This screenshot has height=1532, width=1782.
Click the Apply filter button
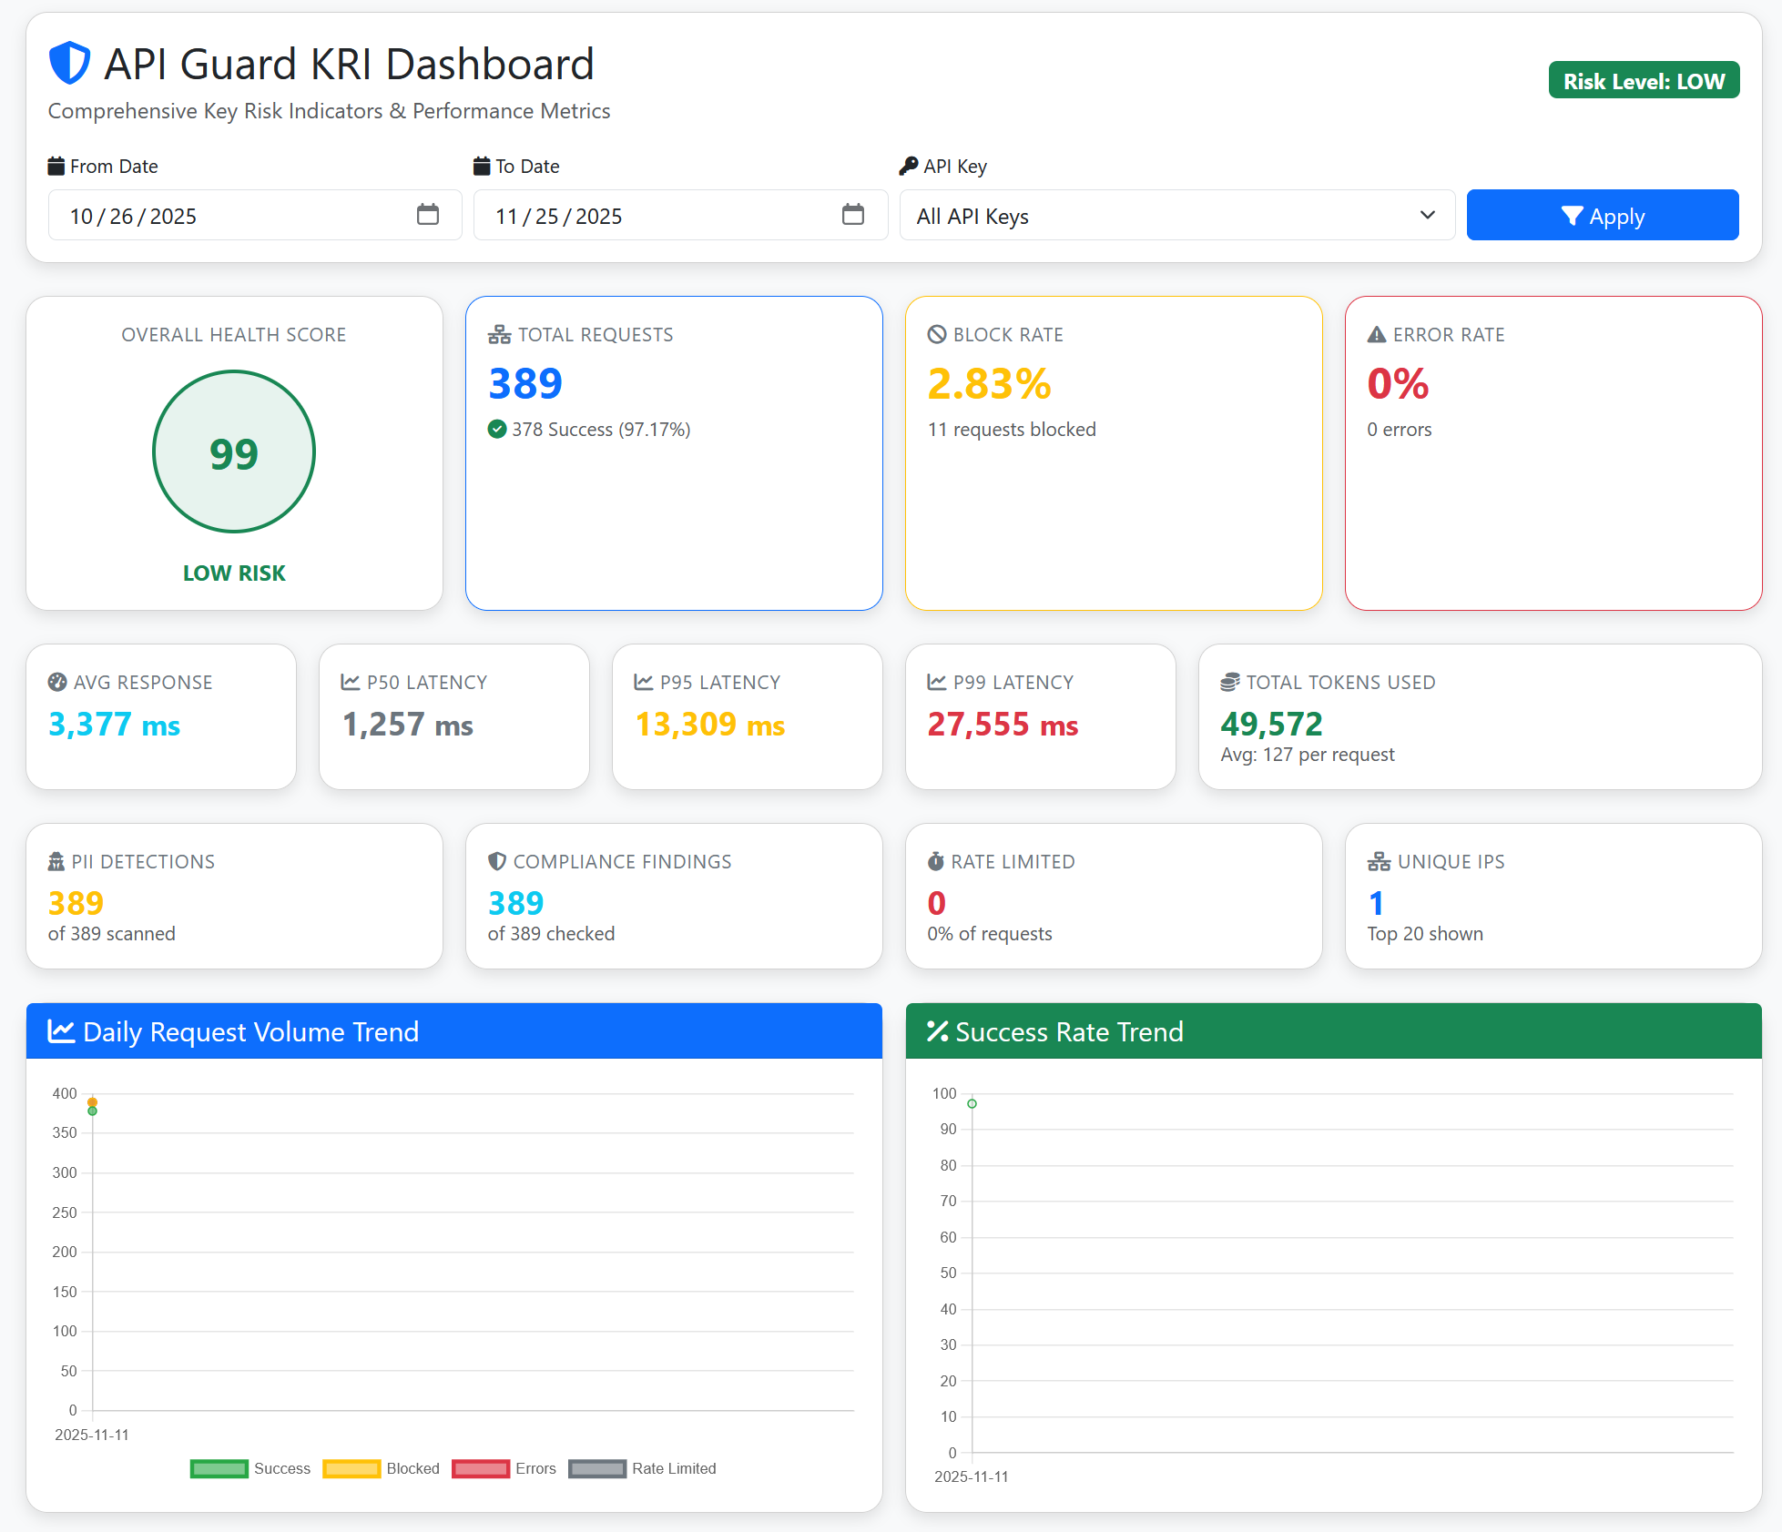point(1602,215)
